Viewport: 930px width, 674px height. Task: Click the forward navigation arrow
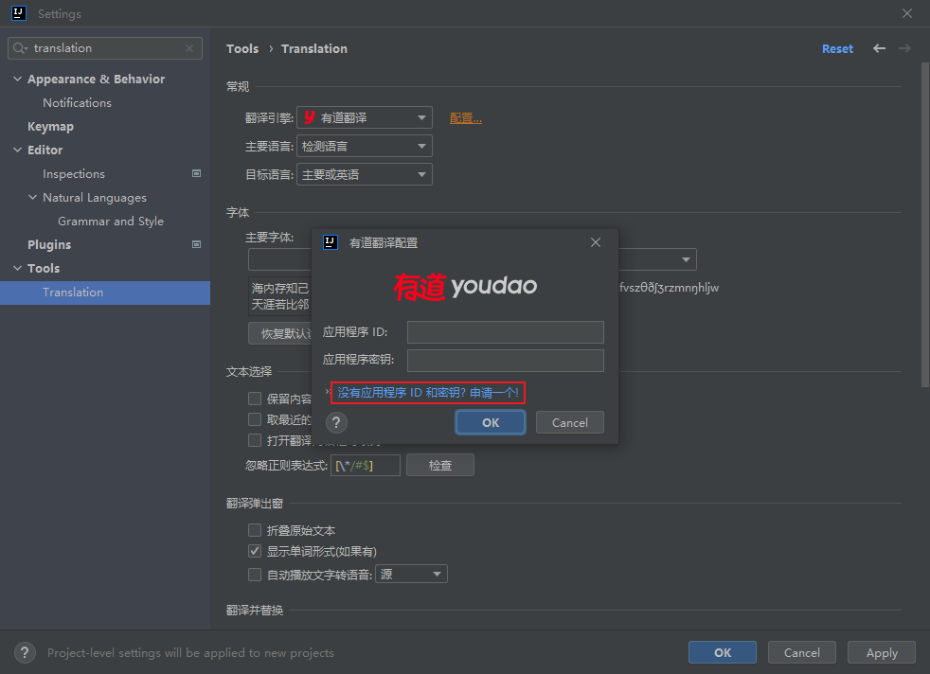coord(904,48)
